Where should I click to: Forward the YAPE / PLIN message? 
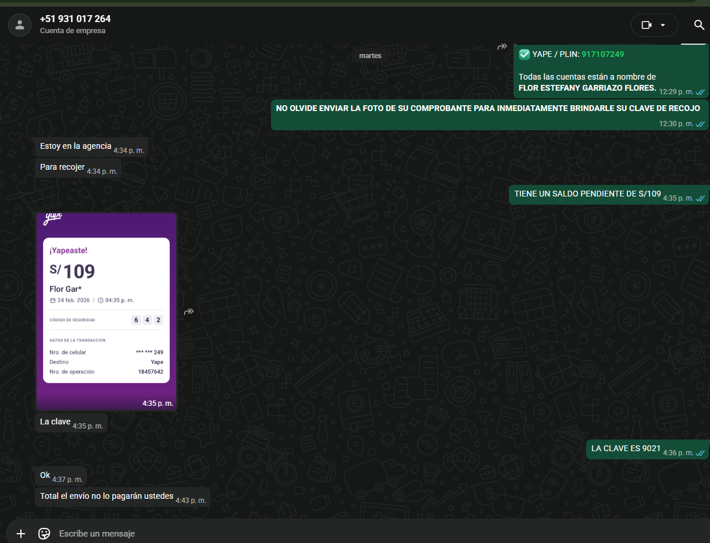pos(502,47)
